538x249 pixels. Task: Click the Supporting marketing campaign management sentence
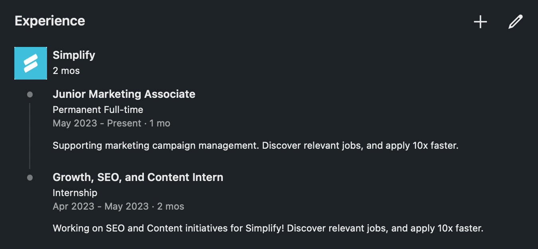coord(156,146)
